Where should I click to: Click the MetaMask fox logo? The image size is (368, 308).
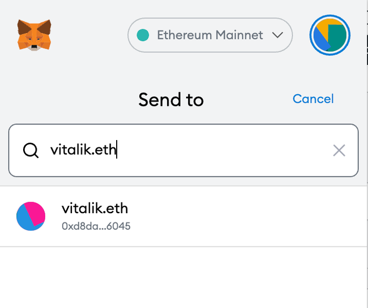pos(34,35)
